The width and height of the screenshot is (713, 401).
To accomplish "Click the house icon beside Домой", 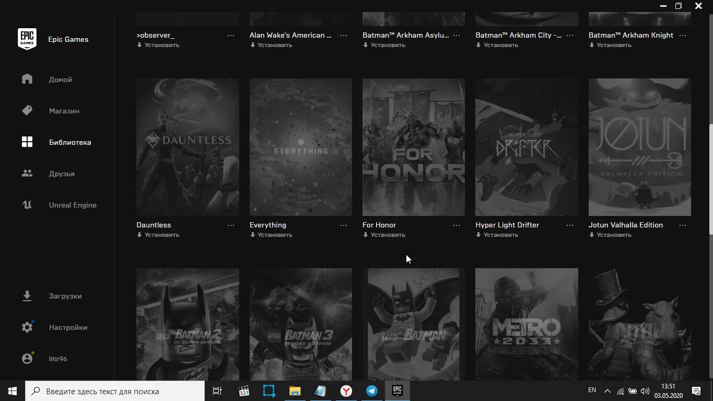I will 27,79.
